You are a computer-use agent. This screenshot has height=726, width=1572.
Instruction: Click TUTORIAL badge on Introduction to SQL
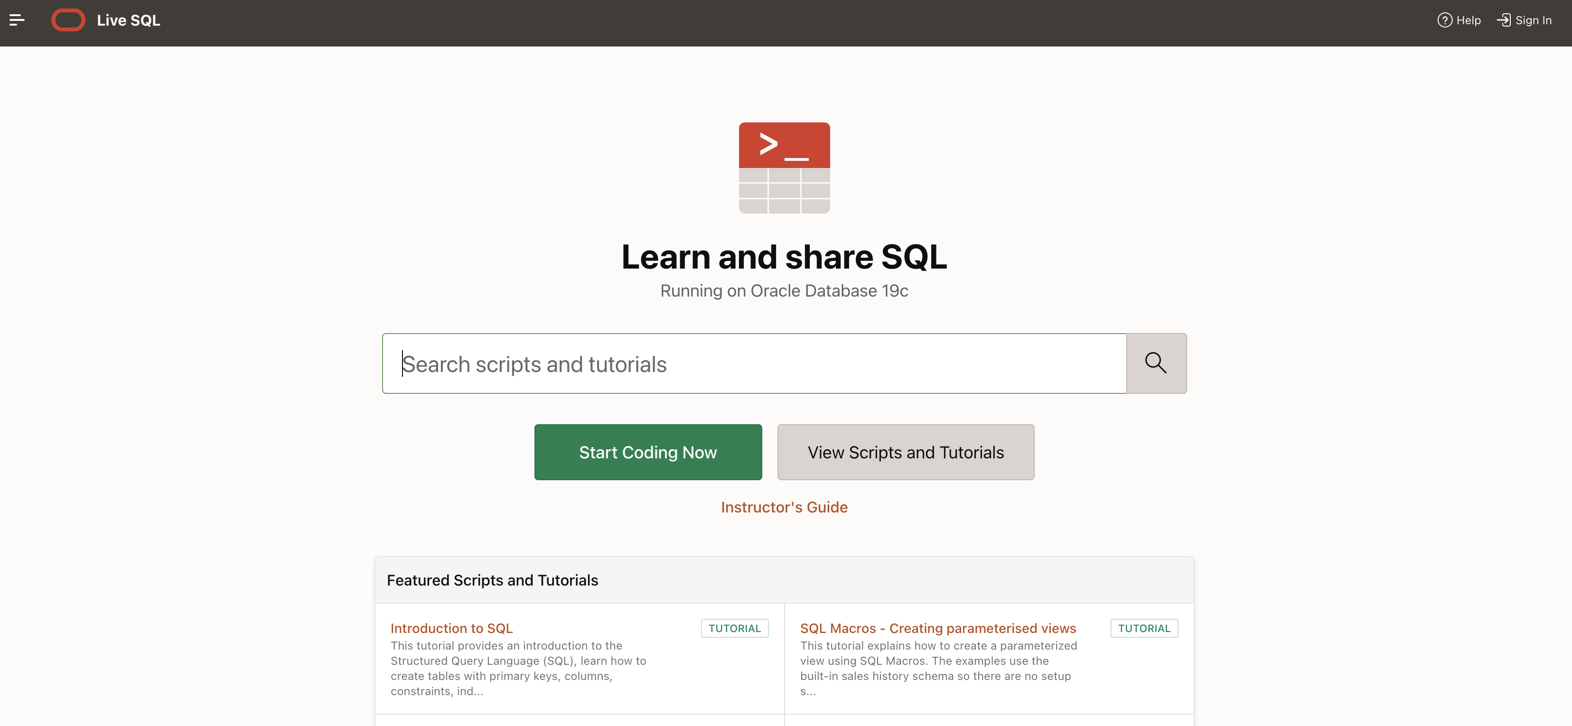(x=734, y=628)
